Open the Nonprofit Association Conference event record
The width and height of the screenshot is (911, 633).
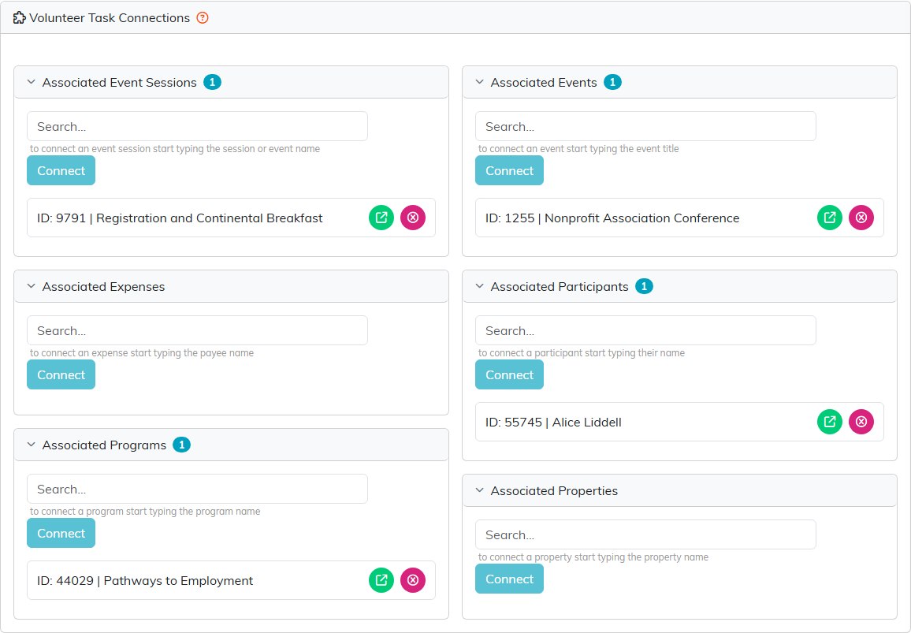(x=830, y=218)
